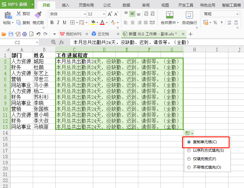Viewport: 244px width, 188px height.
Task: Click the formula bar input field
Action: (156, 42)
